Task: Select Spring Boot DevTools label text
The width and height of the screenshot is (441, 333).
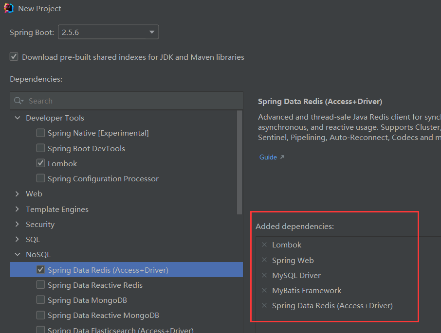Action: click(86, 148)
